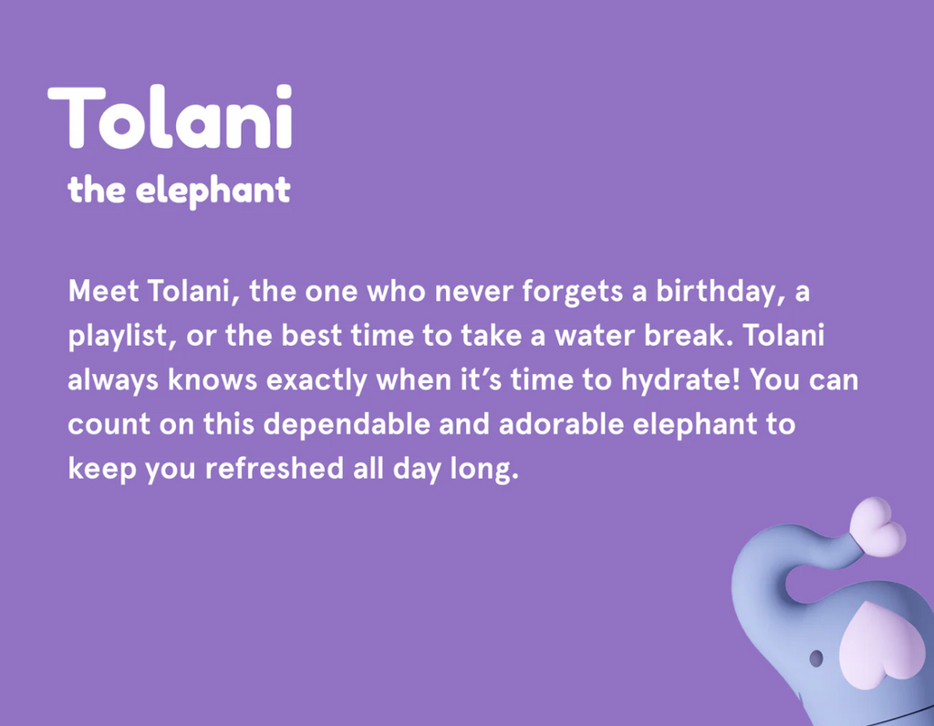Click the words 'always knows' in the text
The image size is (934, 726).
click(x=162, y=380)
